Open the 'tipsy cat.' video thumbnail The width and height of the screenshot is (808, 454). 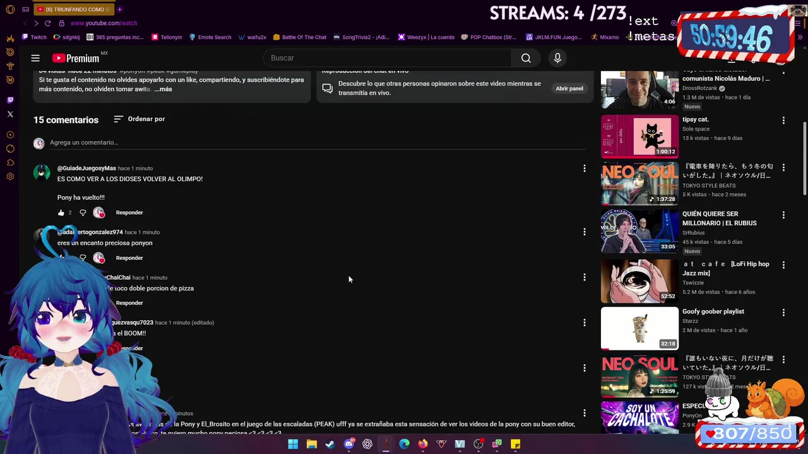click(x=639, y=136)
